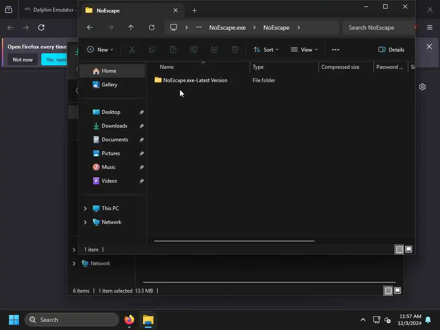440x330 pixels.
Task: Click the pin icon next to Desktop
Action: point(141,112)
